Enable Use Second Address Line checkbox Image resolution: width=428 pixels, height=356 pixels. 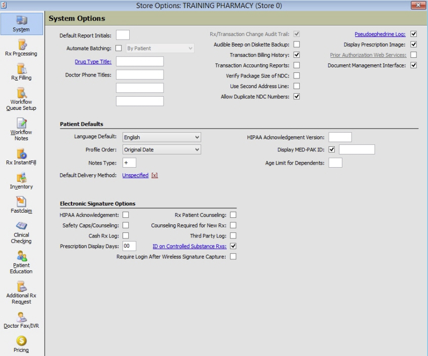[297, 86]
